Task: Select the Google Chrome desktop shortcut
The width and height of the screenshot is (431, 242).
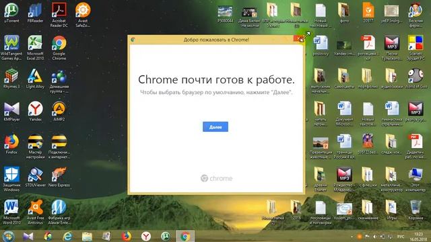Action: point(59,48)
